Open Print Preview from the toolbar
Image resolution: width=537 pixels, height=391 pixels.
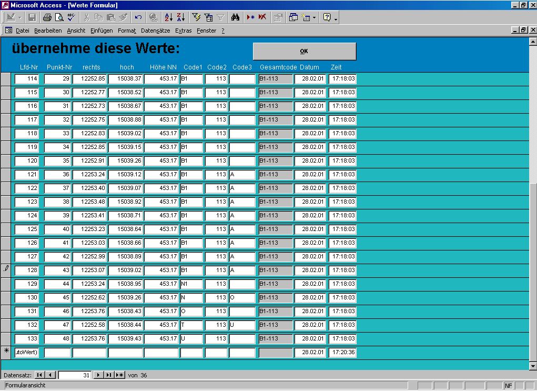(x=59, y=17)
